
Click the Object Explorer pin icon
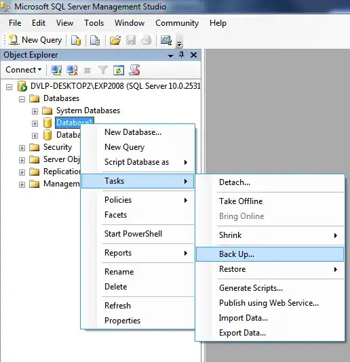pos(182,55)
